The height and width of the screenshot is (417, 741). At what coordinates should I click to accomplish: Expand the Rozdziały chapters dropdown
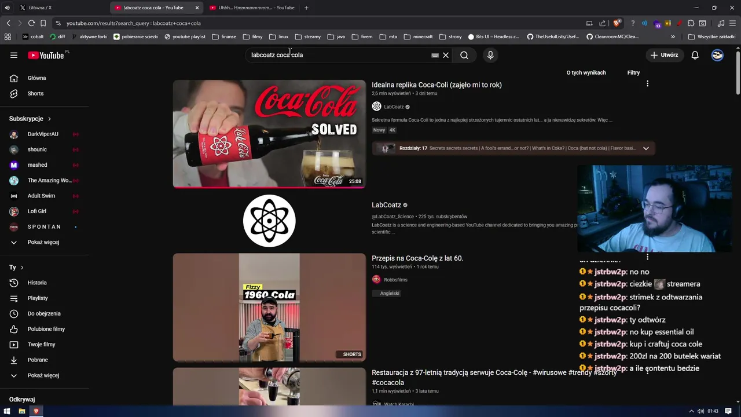(x=646, y=148)
